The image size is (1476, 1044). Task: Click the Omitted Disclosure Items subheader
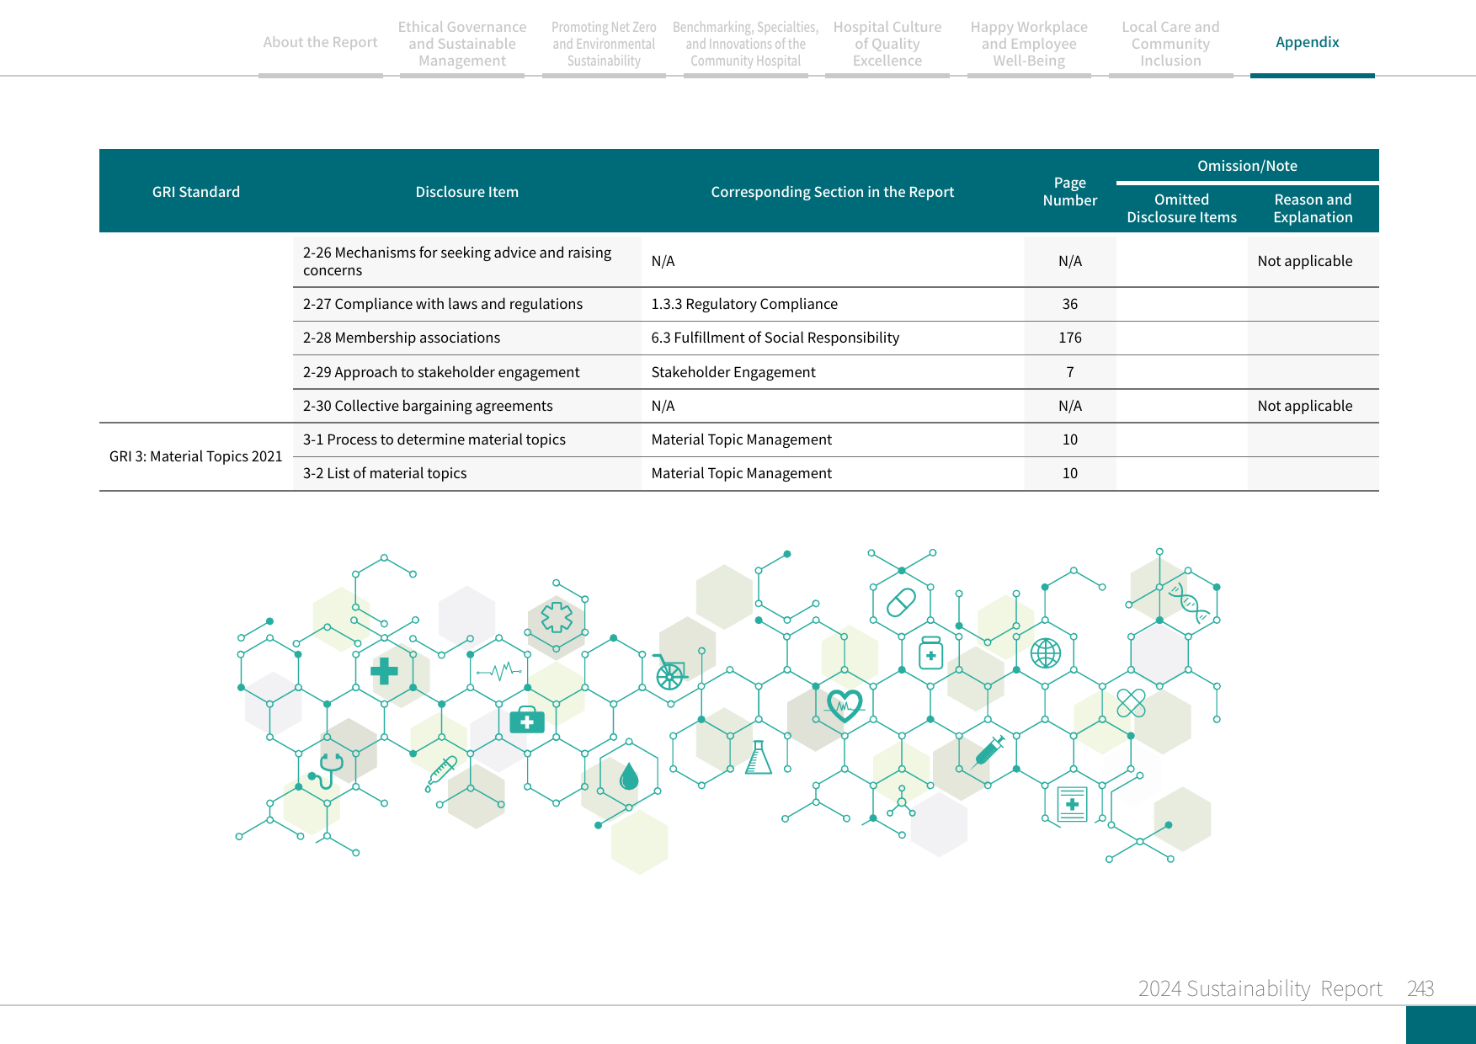tap(1181, 208)
